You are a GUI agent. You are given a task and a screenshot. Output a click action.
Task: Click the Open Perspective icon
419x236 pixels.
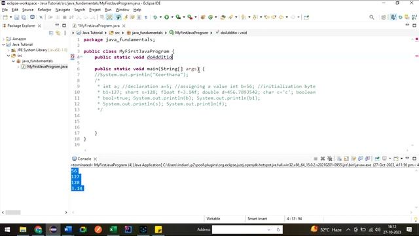(384, 17)
